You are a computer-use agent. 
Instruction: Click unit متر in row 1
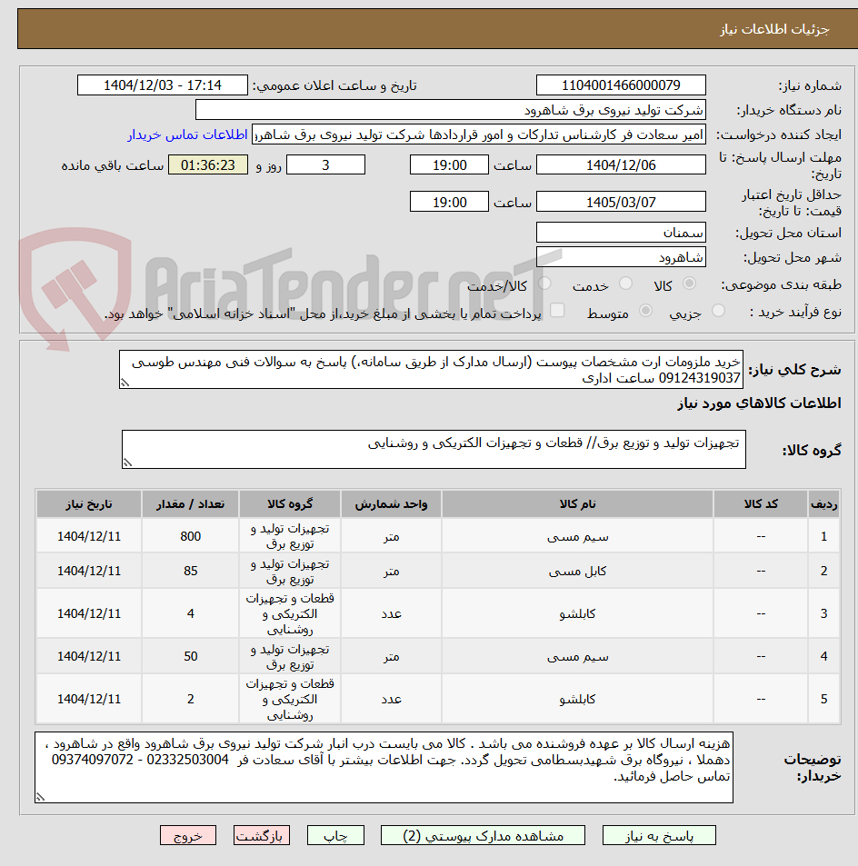point(391,536)
